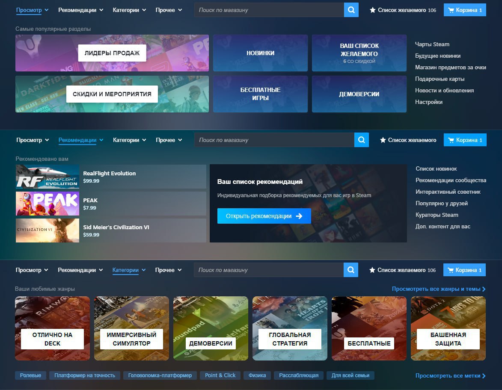
Task: Expand 'Категории' in the 'Рекомендовано вам' panel
Action: 130,140
